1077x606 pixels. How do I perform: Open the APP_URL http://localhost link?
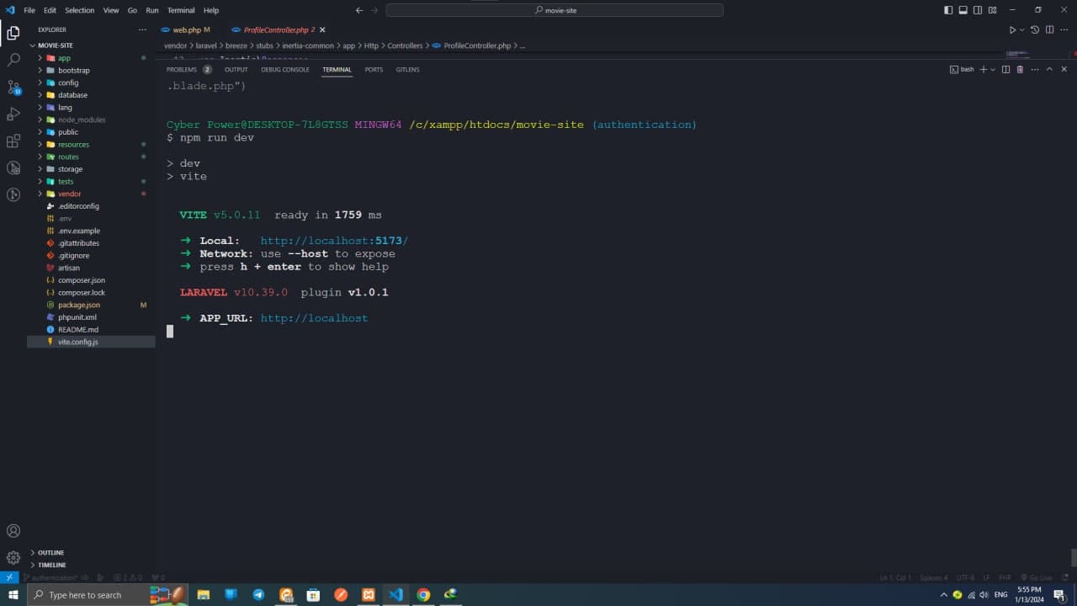pyautogui.click(x=314, y=318)
